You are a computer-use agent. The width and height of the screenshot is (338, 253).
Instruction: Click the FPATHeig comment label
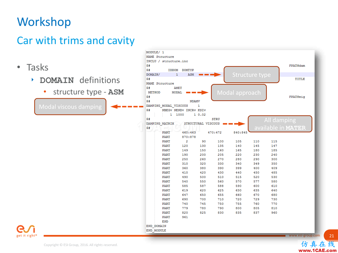(297, 97)
